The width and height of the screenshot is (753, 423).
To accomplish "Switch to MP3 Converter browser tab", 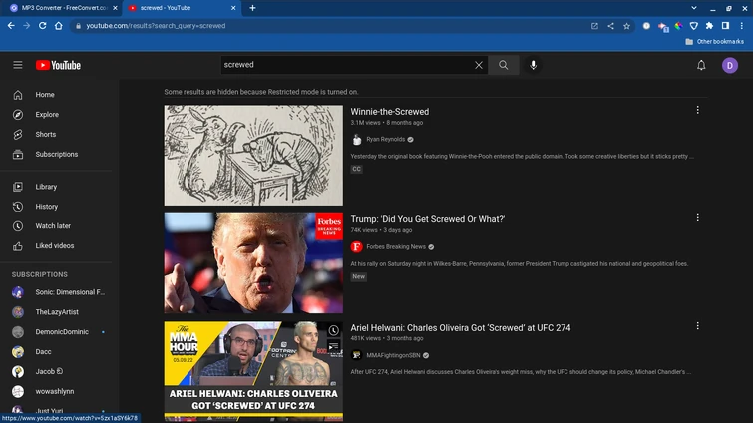I will (x=60, y=8).
